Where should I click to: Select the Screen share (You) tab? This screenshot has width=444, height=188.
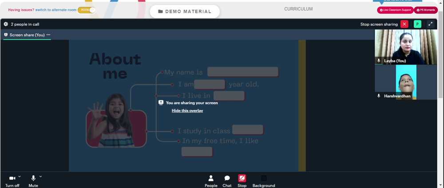coord(27,35)
